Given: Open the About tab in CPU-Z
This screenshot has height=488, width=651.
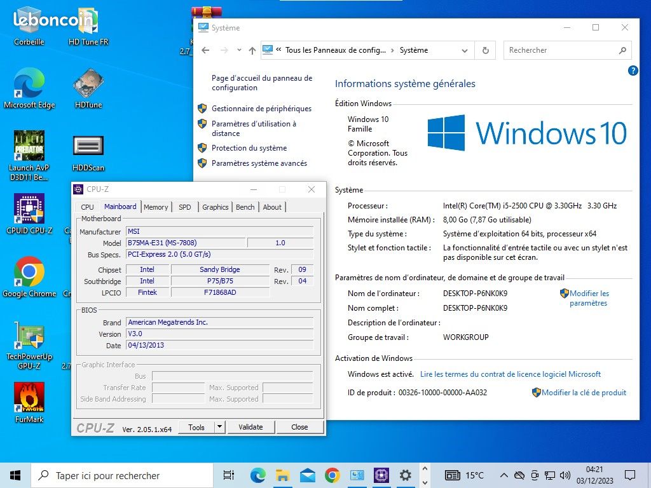Looking at the screenshot, I should [272, 207].
